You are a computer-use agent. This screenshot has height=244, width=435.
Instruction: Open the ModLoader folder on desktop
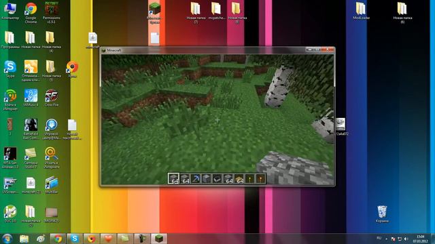point(361,11)
